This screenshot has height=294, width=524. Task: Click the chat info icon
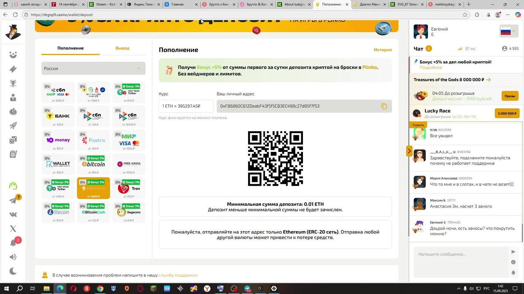[x=429, y=49]
